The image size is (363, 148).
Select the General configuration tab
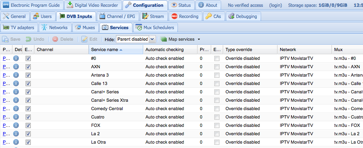point(15,16)
